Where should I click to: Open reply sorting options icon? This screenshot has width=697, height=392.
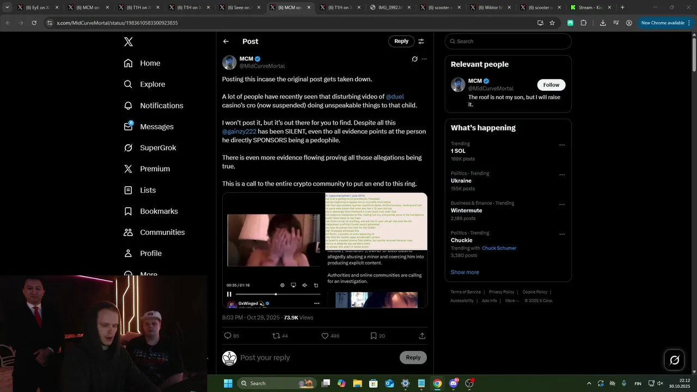421,41
